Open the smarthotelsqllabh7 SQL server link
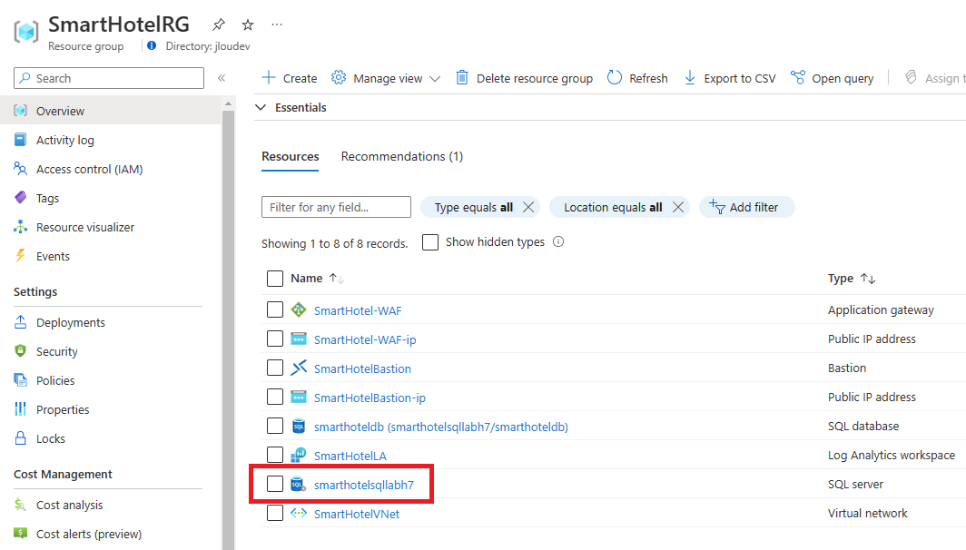Image resolution: width=966 pixels, height=550 pixels. click(363, 485)
